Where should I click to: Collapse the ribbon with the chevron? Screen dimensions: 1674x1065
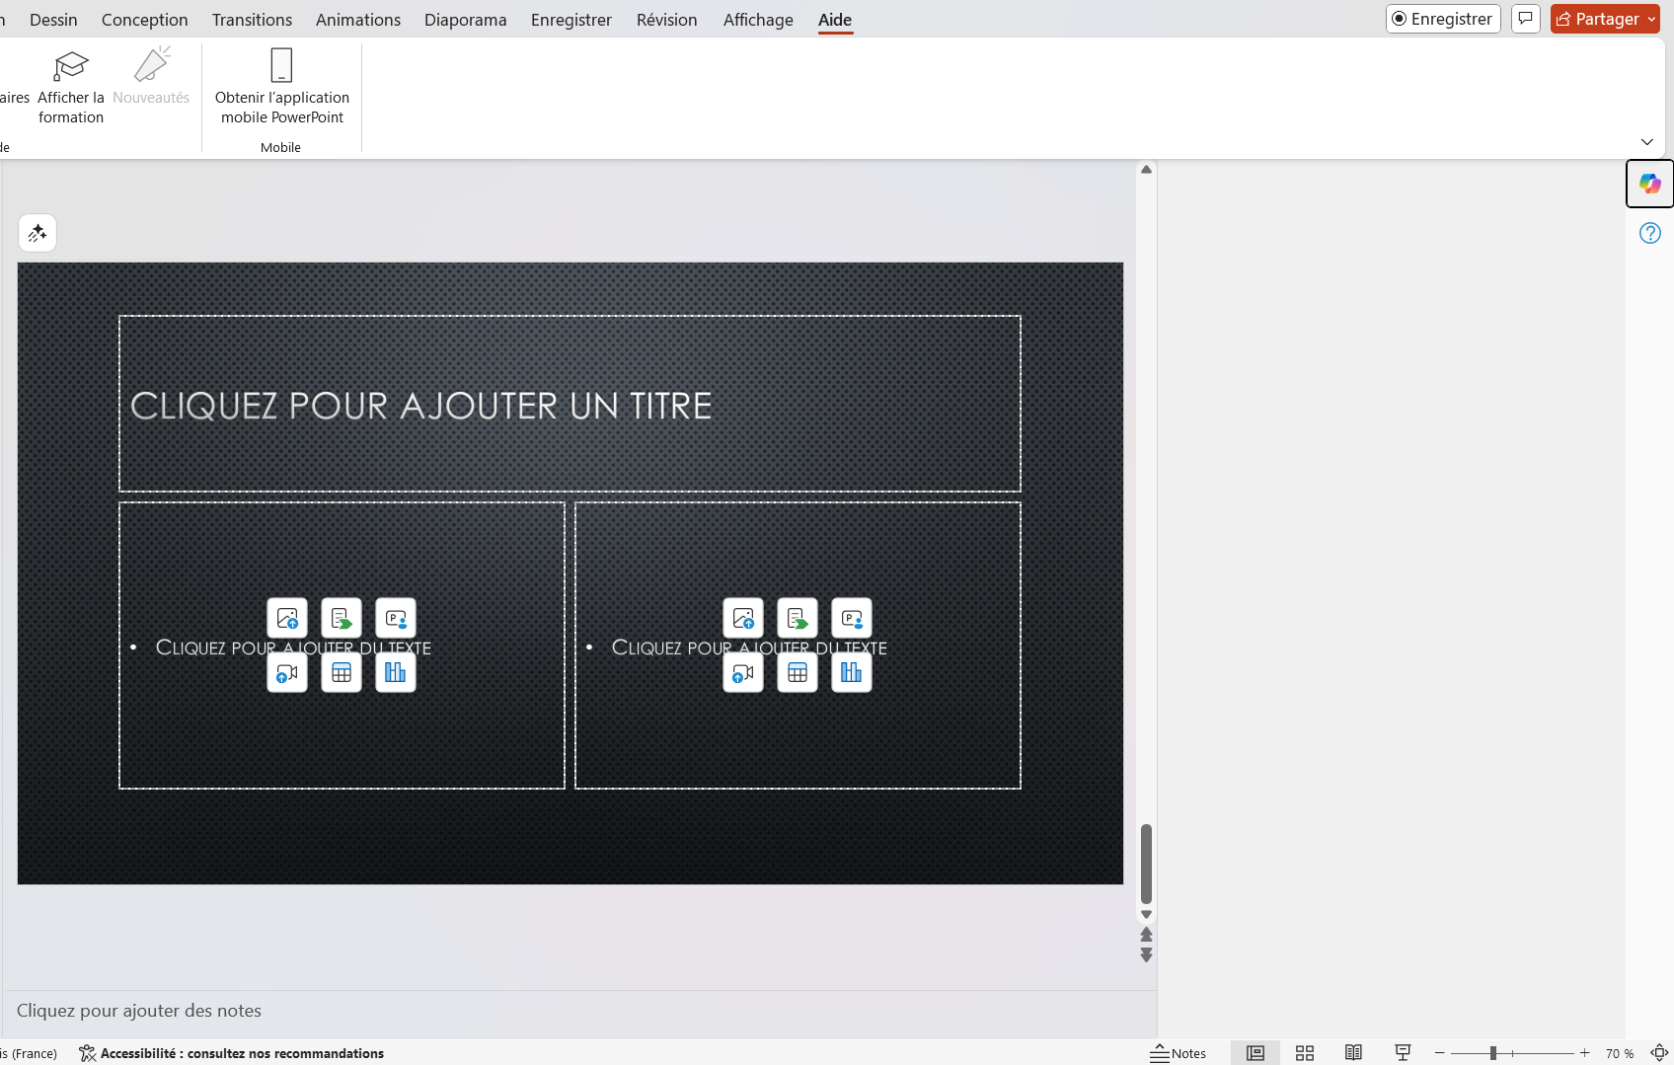pyautogui.click(x=1647, y=142)
